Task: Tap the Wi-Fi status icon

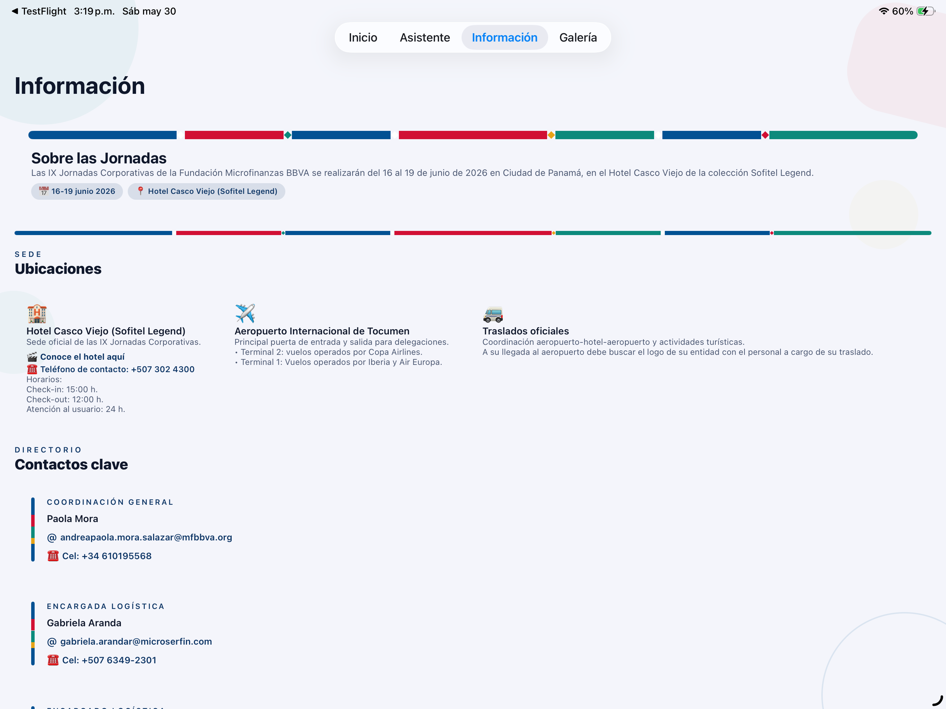Action: pyautogui.click(x=884, y=11)
